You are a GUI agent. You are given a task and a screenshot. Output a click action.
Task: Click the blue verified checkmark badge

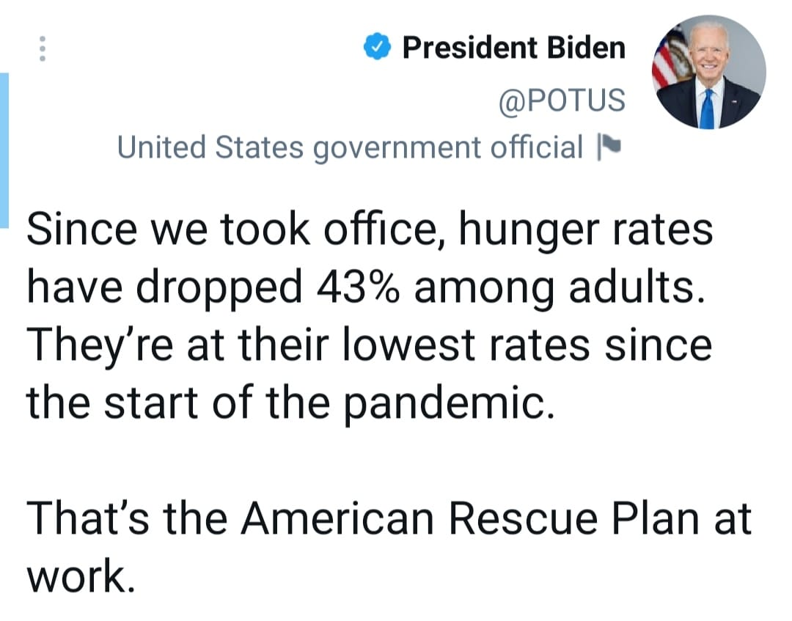pyautogui.click(x=378, y=48)
